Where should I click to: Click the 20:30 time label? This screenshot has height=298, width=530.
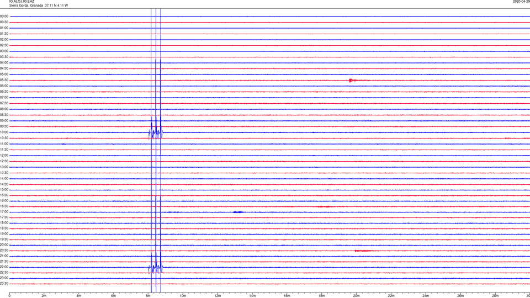(4, 251)
